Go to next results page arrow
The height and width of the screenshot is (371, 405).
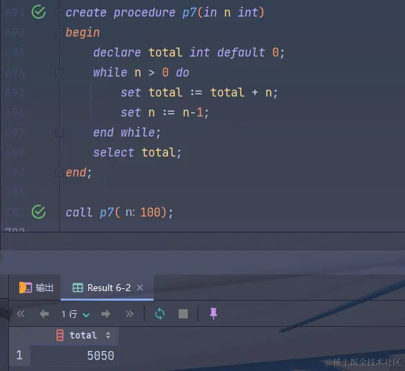tap(105, 314)
